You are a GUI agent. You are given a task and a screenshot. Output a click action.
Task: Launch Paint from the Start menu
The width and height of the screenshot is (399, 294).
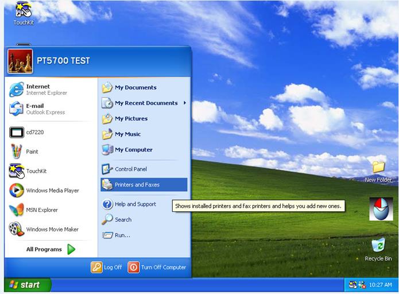17,152
